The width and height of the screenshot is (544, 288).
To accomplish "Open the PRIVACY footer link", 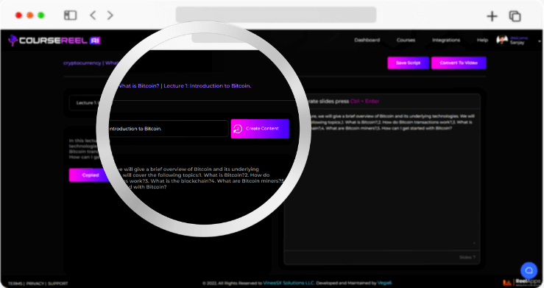I will click(35, 284).
